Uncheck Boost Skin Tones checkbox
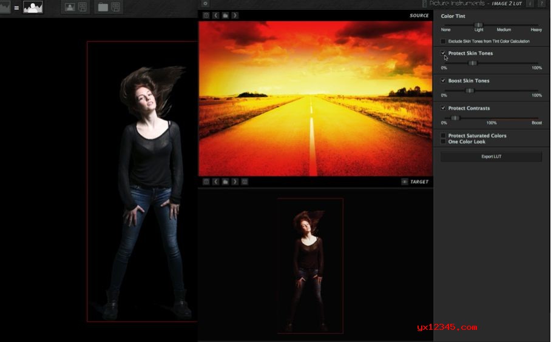551x342 pixels. (x=443, y=81)
